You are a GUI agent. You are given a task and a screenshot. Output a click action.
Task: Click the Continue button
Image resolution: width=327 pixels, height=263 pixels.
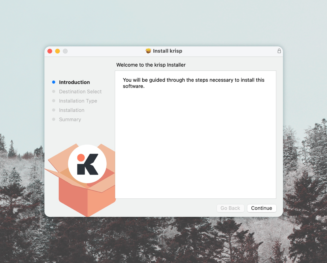(x=262, y=208)
